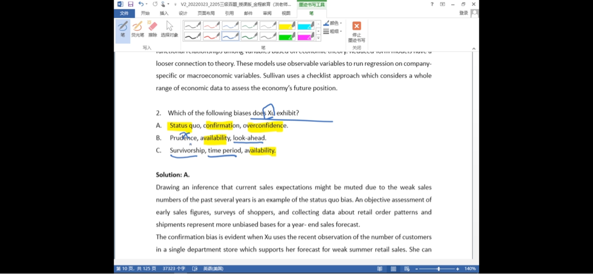Open the pen Color (颜色) dropdown
The image size is (593, 274).
coord(332,24)
